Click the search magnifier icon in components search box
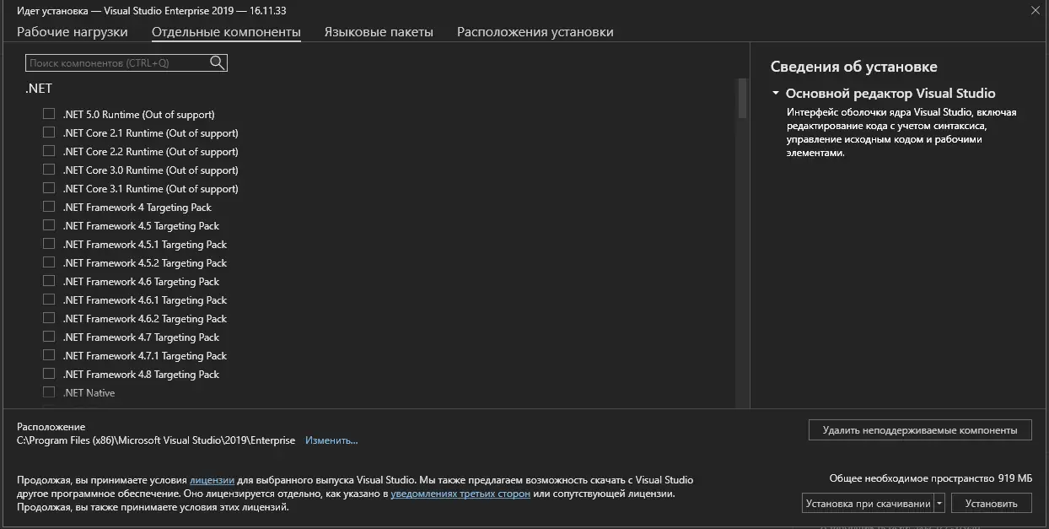The image size is (1049, 529). coord(217,62)
